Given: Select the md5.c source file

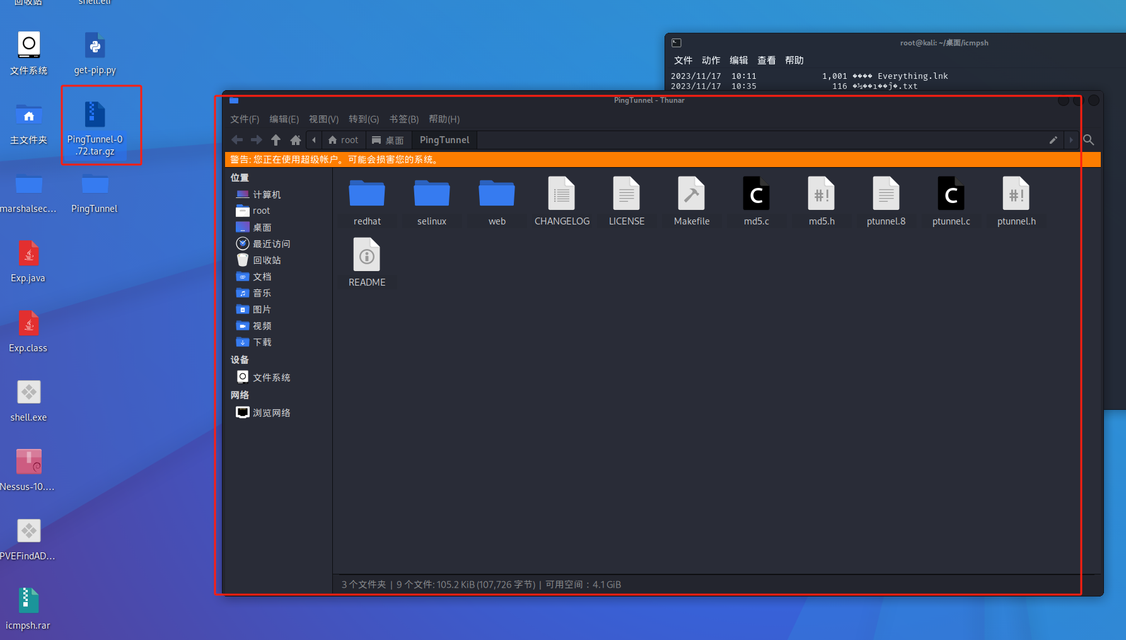Looking at the screenshot, I should click(x=757, y=202).
